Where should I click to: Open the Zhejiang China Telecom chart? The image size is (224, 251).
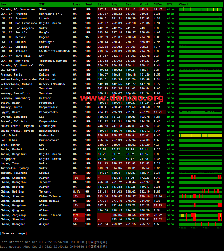[x=201, y=215]
